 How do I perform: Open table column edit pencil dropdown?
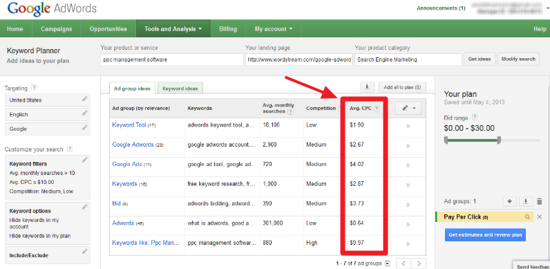[408, 109]
